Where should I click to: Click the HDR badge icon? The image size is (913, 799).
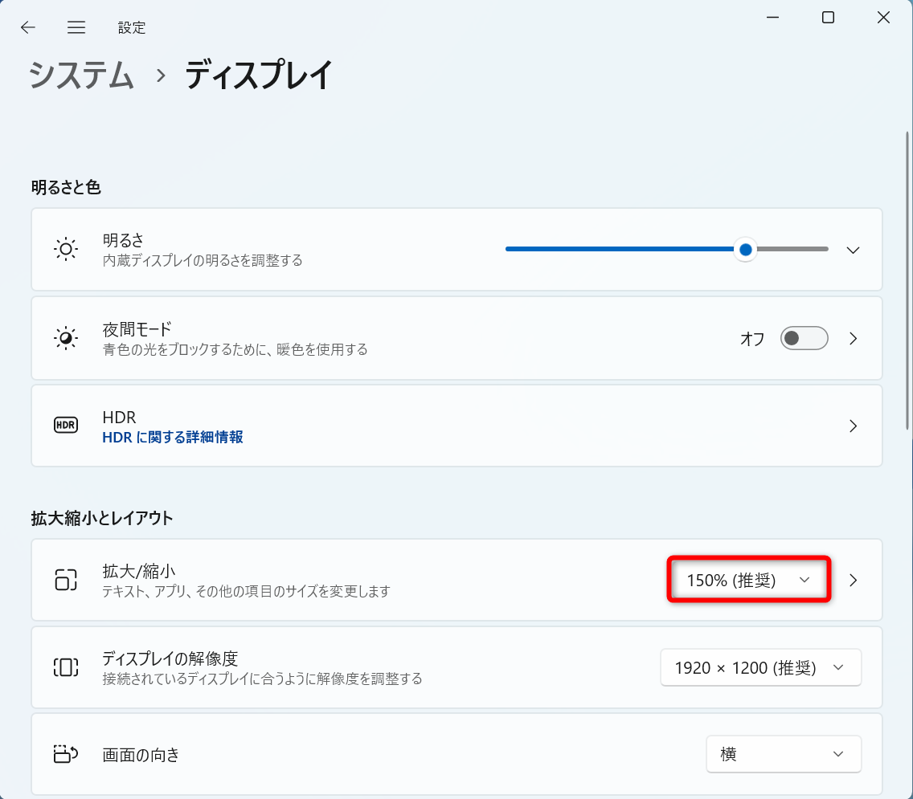pos(66,426)
